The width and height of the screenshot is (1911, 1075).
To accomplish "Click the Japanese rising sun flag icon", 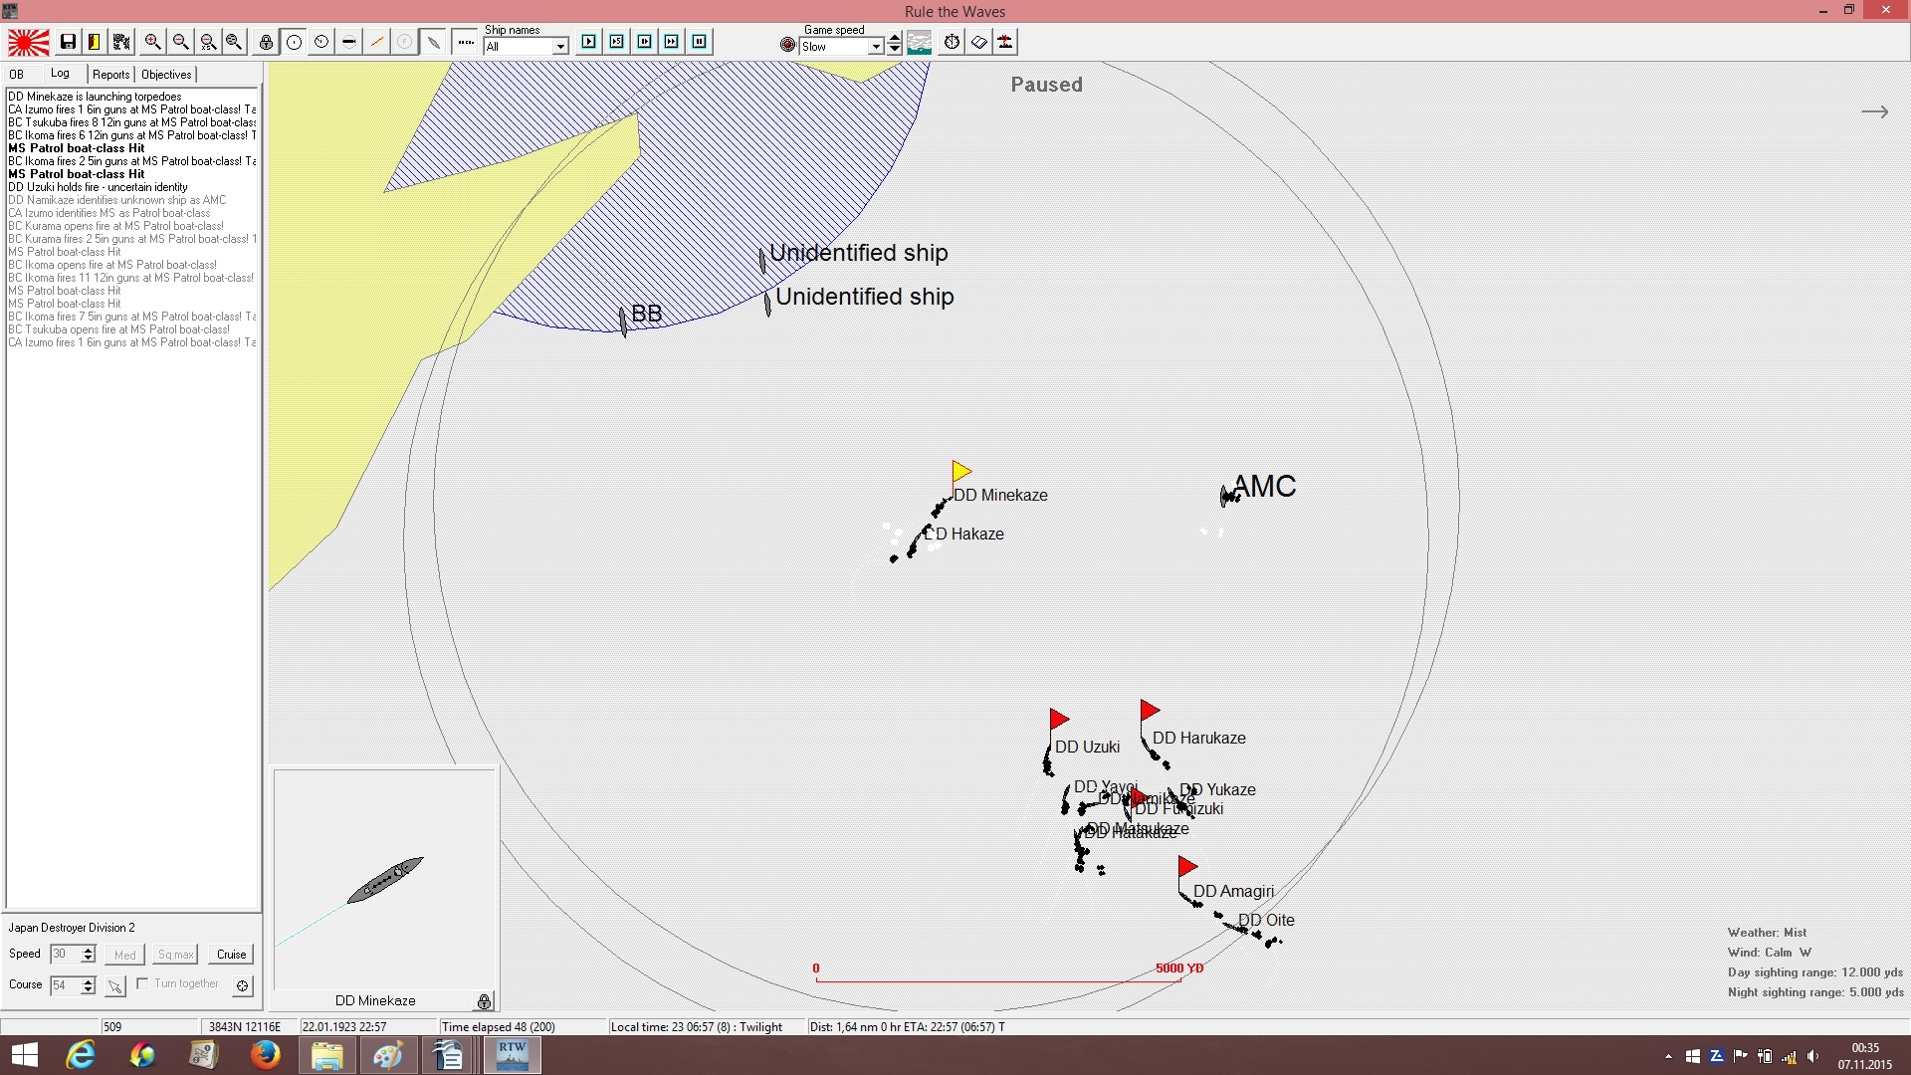I will point(28,42).
